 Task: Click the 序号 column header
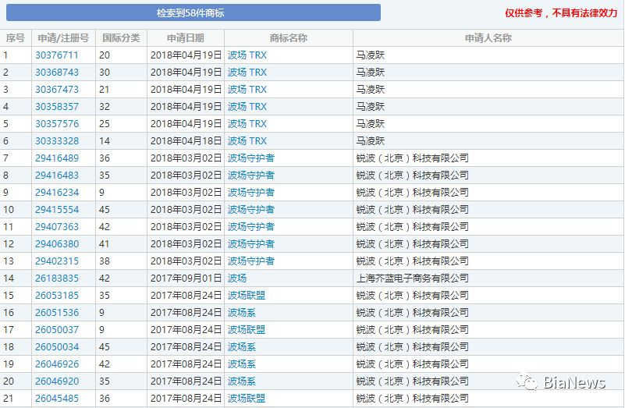16,38
